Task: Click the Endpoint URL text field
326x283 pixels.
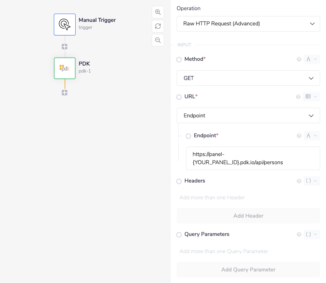Action: pos(253,158)
